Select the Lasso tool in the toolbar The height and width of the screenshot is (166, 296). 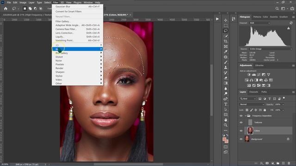click(x=226, y=30)
